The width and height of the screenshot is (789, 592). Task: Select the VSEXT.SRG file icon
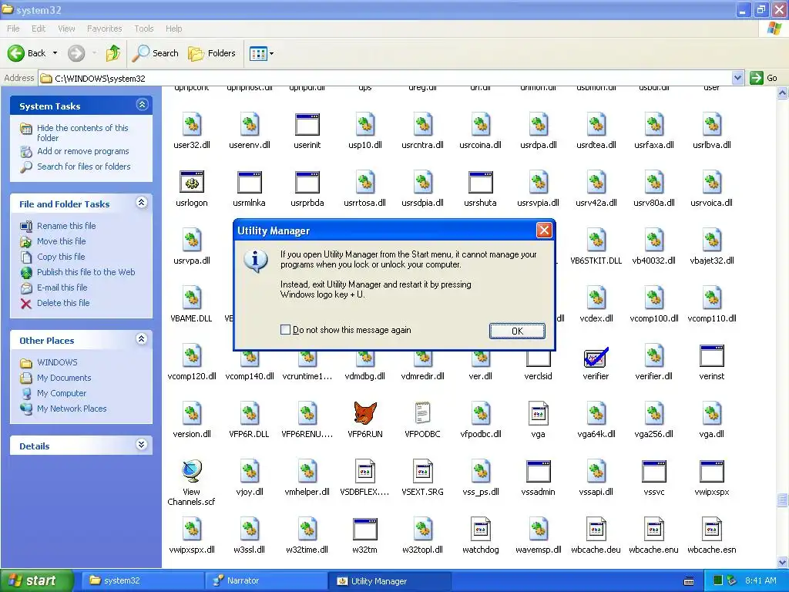click(x=423, y=472)
